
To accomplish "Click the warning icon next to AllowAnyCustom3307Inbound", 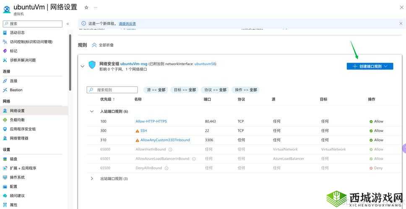I will [x=137, y=140].
